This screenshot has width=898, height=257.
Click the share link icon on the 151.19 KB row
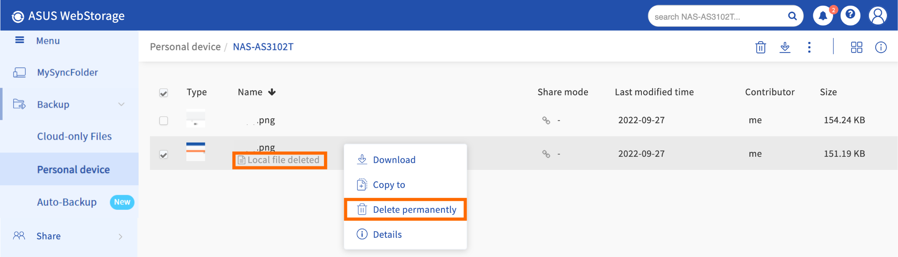(x=546, y=154)
